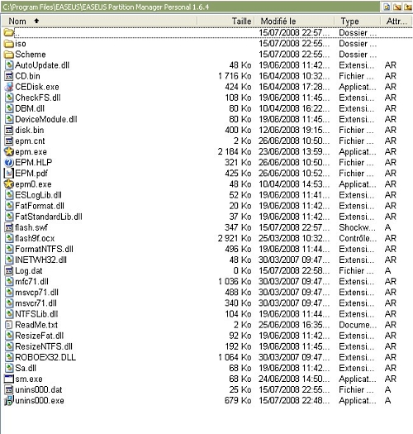Click the '2 184 Ko' size value
The height and width of the screenshot is (434, 413).
[235, 151]
